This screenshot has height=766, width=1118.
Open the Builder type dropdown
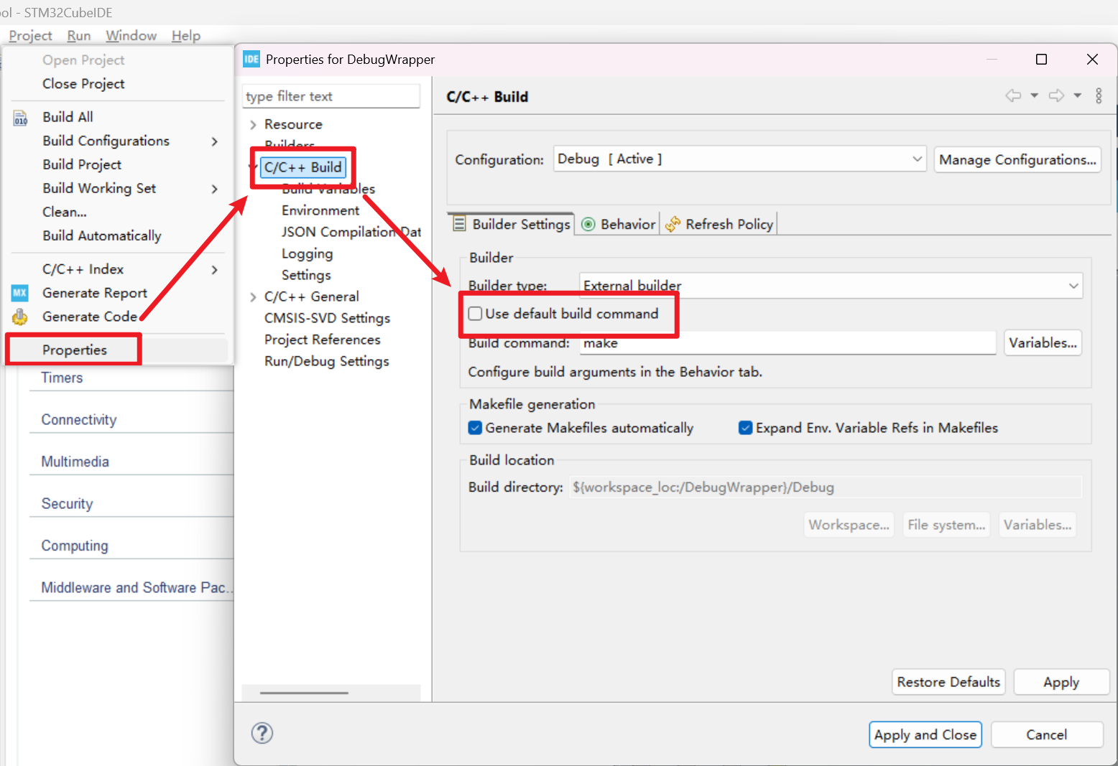(831, 285)
